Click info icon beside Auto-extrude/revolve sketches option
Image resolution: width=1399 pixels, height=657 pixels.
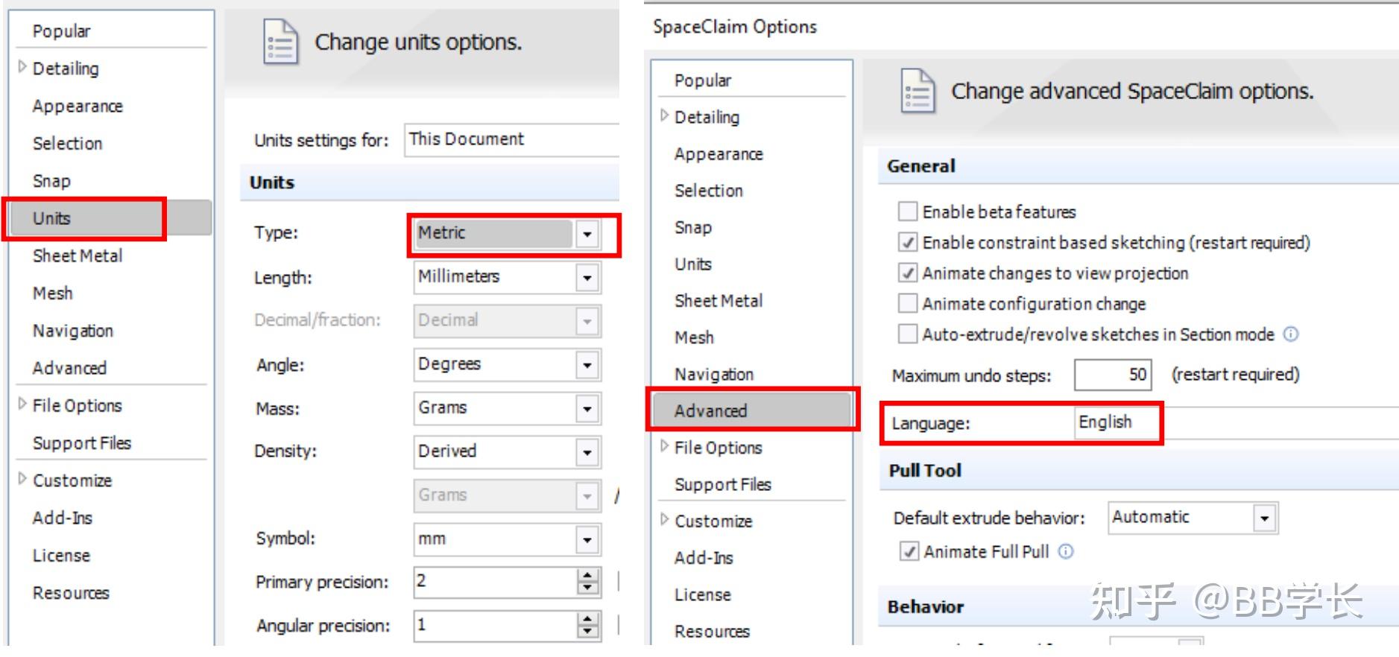click(1291, 334)
